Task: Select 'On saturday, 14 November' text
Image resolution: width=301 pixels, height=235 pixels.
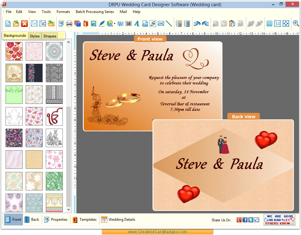Action: tap(183, 92)
